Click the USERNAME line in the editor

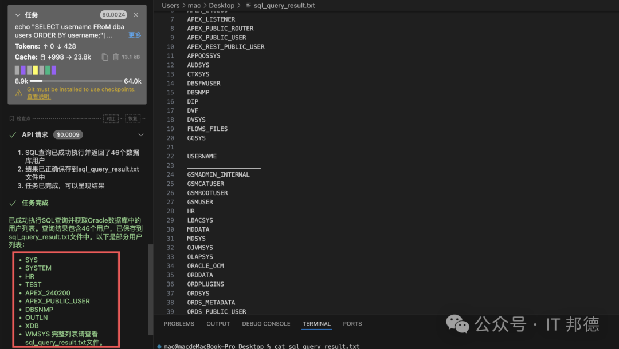[x=202, y=156]
